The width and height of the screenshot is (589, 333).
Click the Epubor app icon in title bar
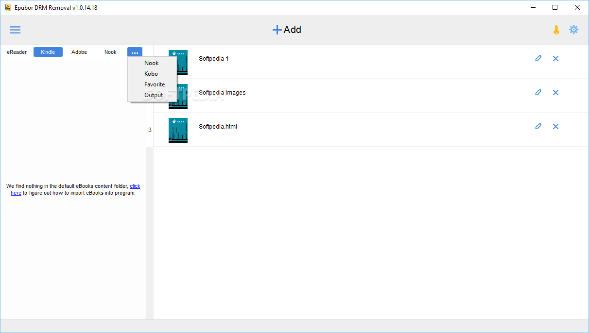click(x=8, y=7)
